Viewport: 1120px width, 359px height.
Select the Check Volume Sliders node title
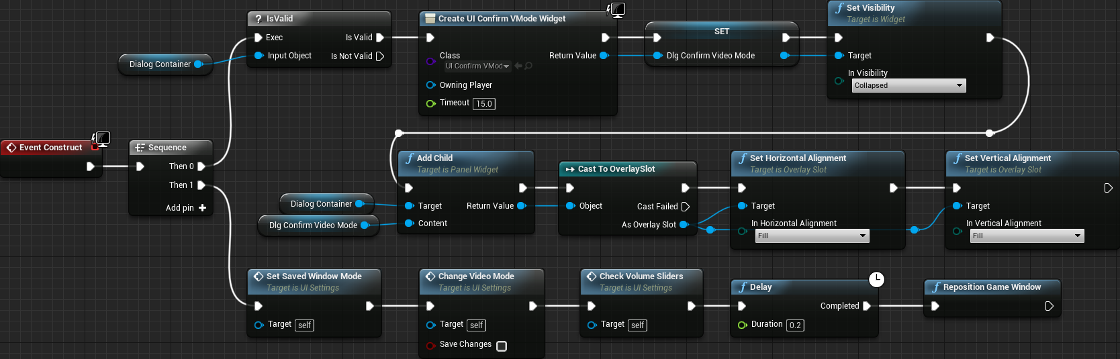(641, 276)
